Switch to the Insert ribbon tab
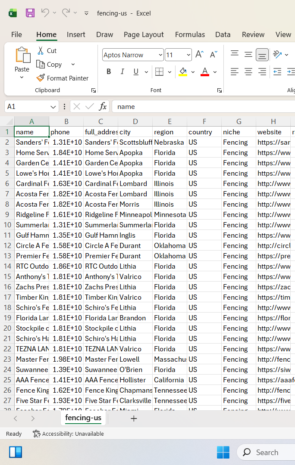The height and width of the screenshot is (465, 295). tap(76, 35)
